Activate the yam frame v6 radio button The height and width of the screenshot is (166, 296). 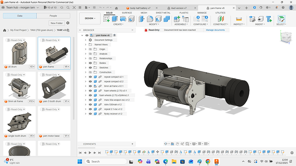[115, 35]
